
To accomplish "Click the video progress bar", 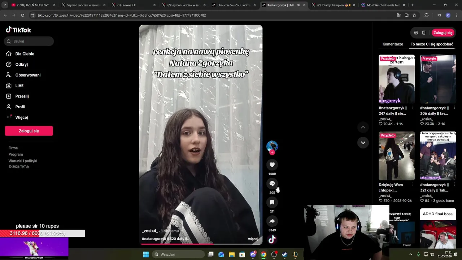I will (201, 244).
